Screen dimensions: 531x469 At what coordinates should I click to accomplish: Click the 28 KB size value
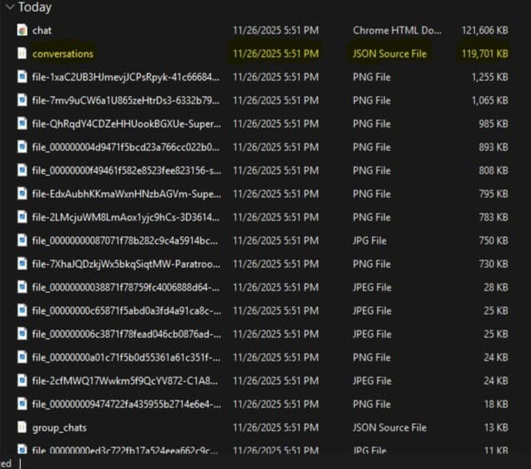pos(496,287)
